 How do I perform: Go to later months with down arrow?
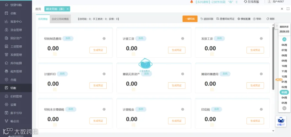coord(284,108)
